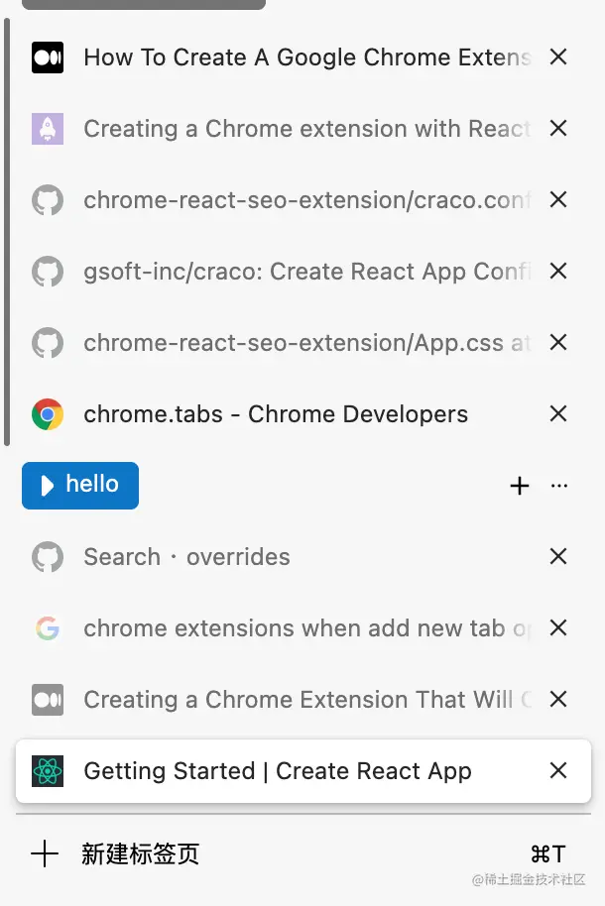605x906 pixels.
Task: Open the hello group more options menu
Action: pyautogui.click(x=559, y=486)
